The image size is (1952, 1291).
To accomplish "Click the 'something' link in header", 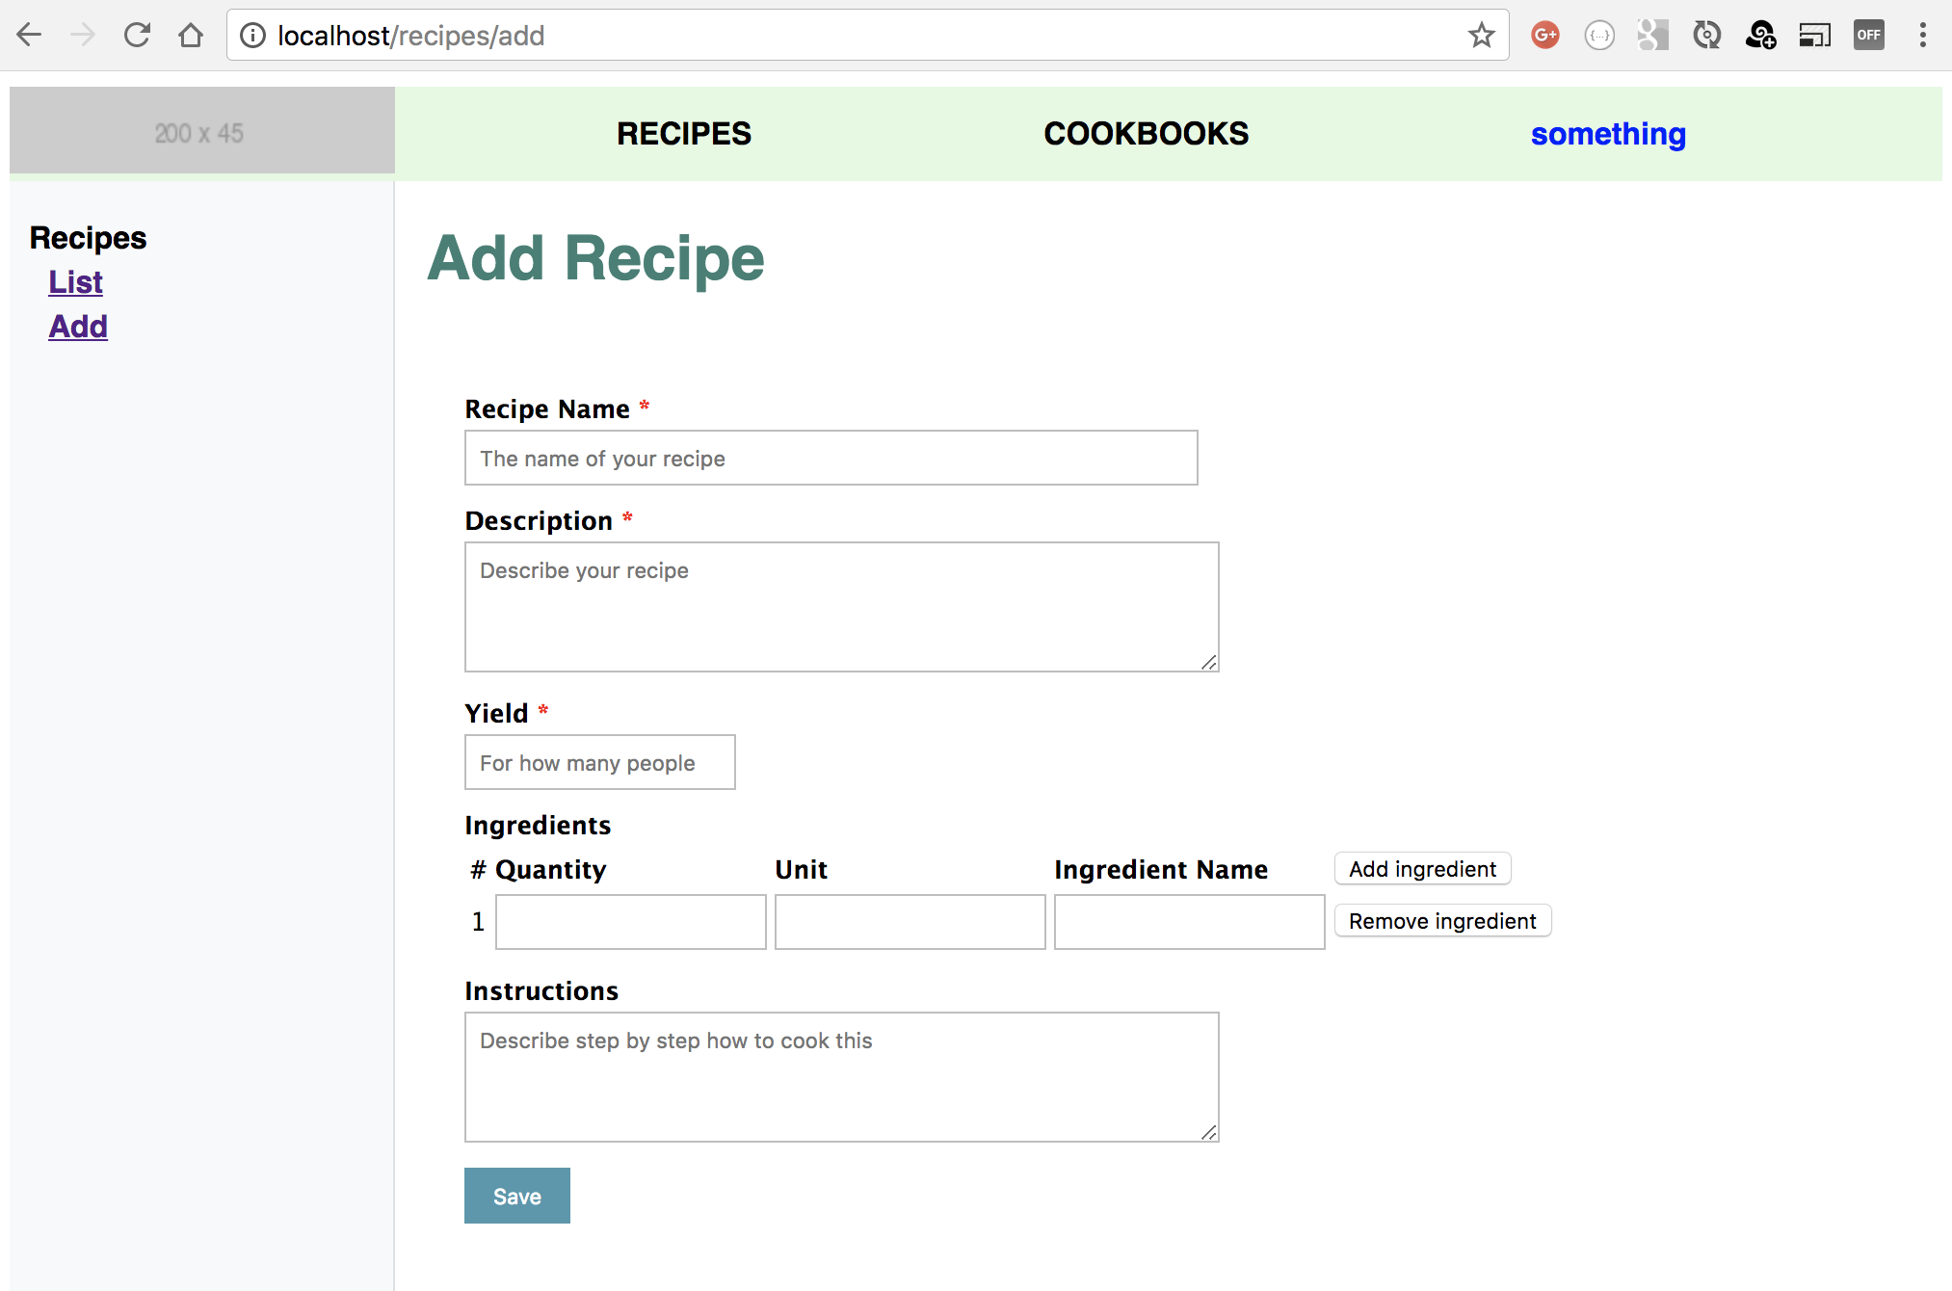I will [1609, 133].
